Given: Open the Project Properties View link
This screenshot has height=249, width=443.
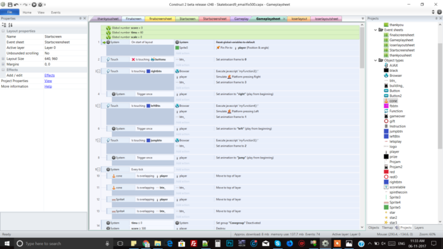Looking at the screenshot, I should [48, 81].
